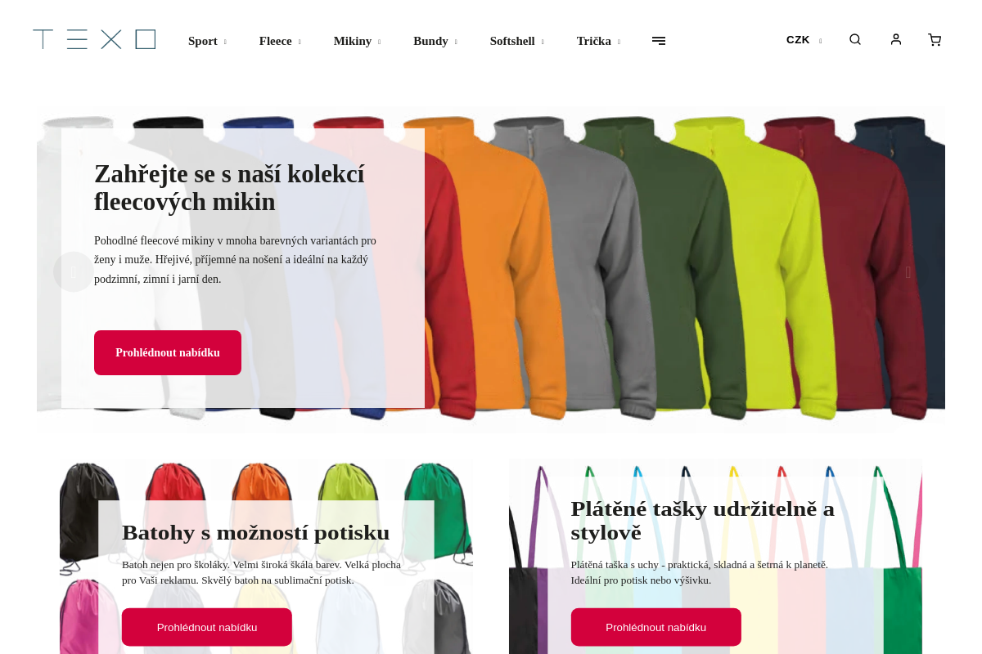Screen dimensions: 982x654
Task: Open the shopping cart icon
Action: tap(935, 39)
